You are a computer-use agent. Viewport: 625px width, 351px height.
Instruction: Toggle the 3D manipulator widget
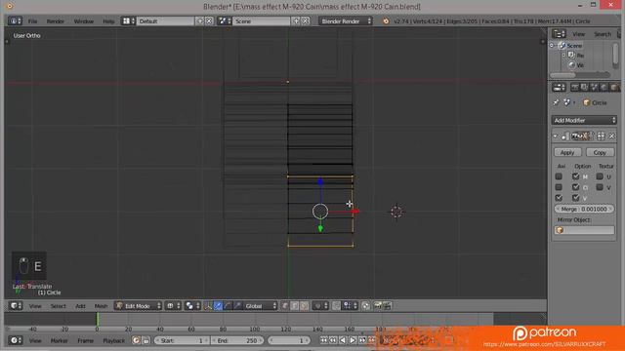click(208, 305)
